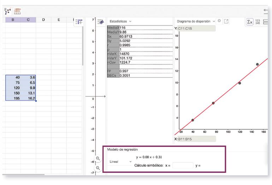
Task: Open spreadsheet style bar icon
Action: 79,22
